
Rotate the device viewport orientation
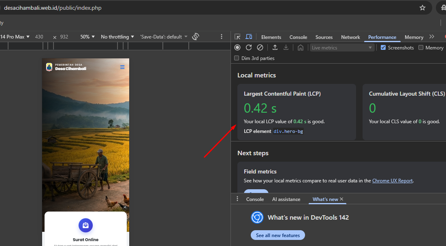pos(196,37)
